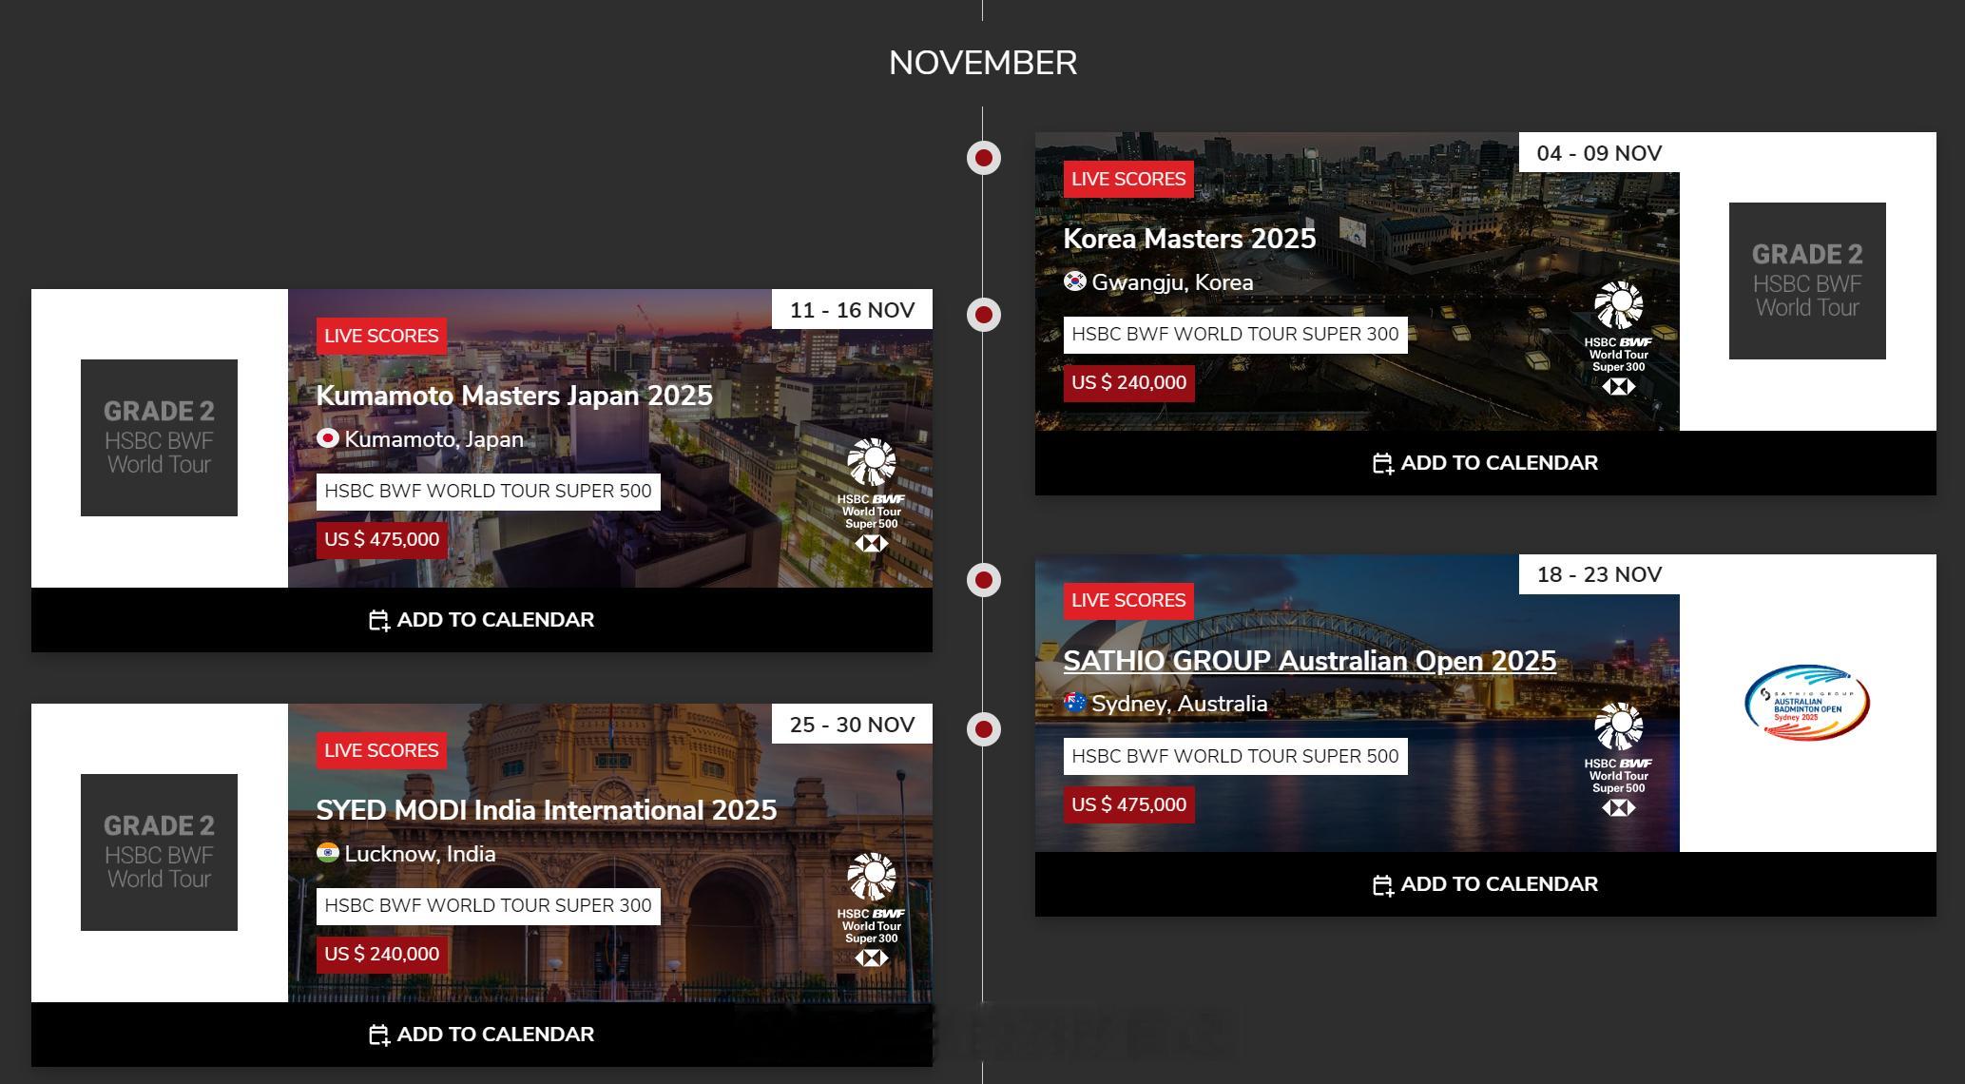This screenshot has width=1965, height=1084.
Task: Click the Australian Badminton Open Sydney 2025 logo
Action: pyautogui.click(x=1807, y=703)
